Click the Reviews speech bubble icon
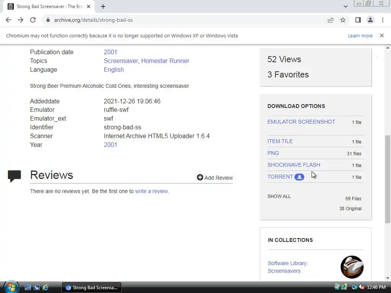The width and height of the screenshot is (391, 293). click(14, 176)
